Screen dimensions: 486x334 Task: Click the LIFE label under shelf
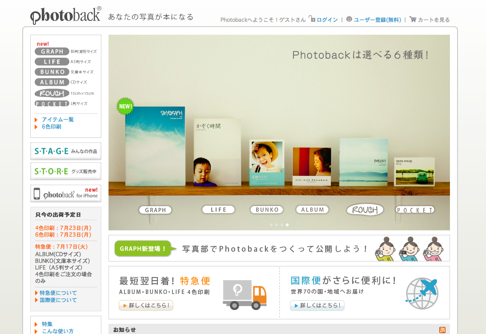(218, 209)
